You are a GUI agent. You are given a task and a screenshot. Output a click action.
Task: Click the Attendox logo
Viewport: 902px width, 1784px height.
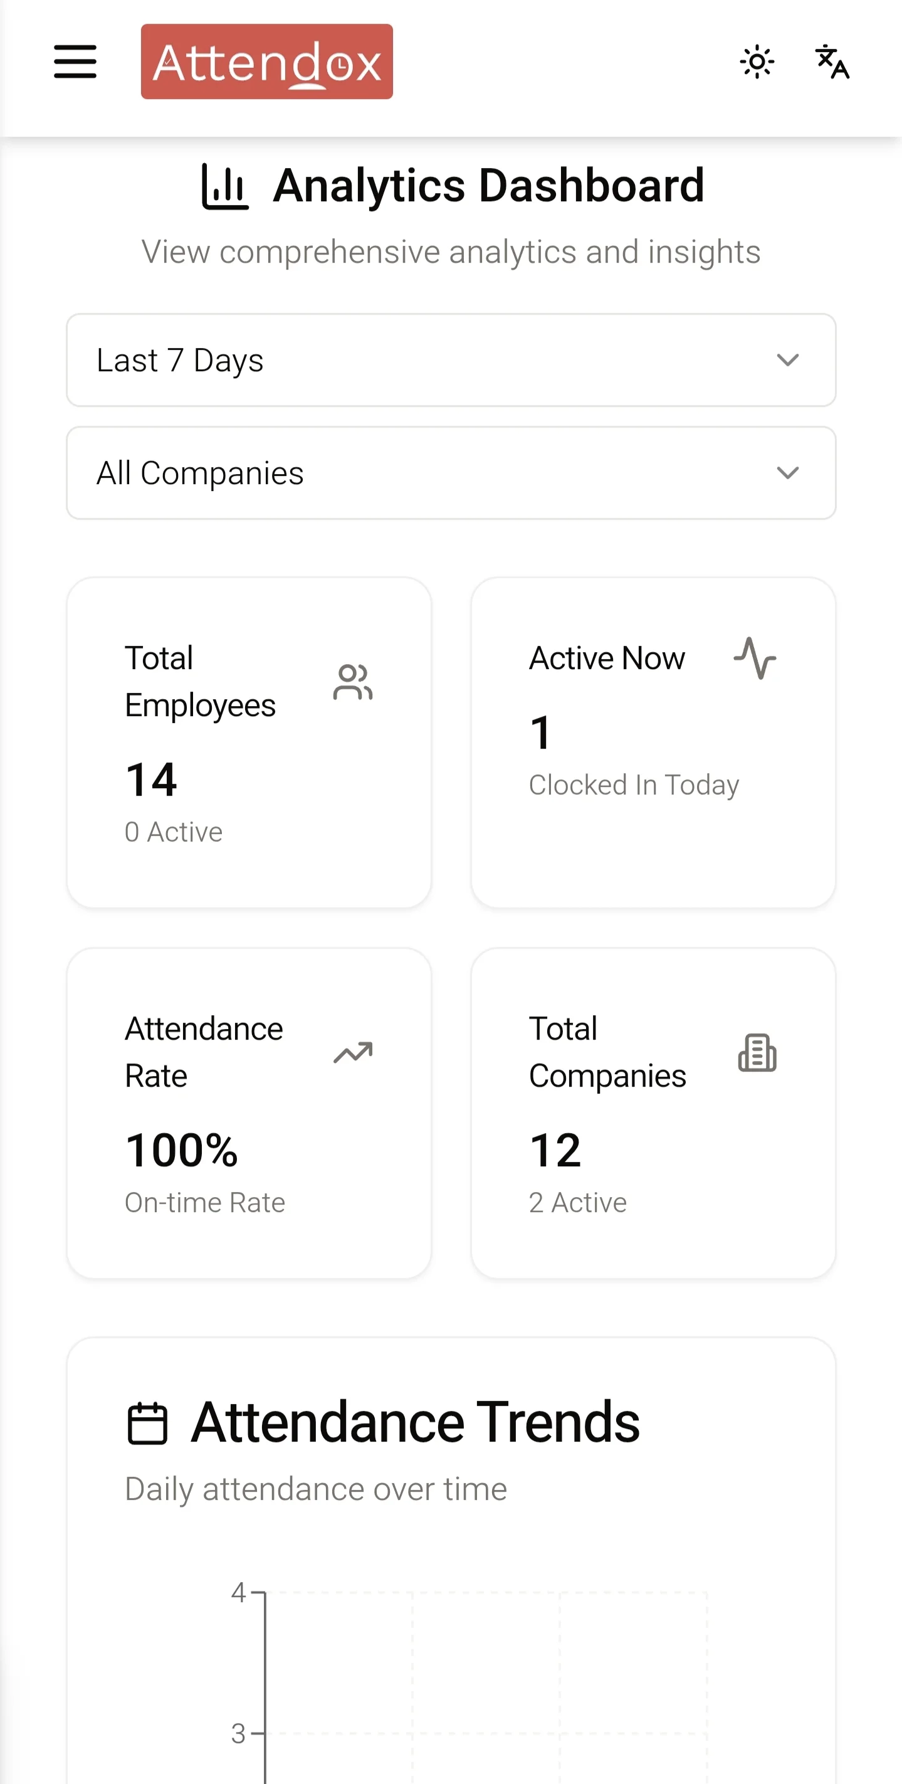click(266, 61)
